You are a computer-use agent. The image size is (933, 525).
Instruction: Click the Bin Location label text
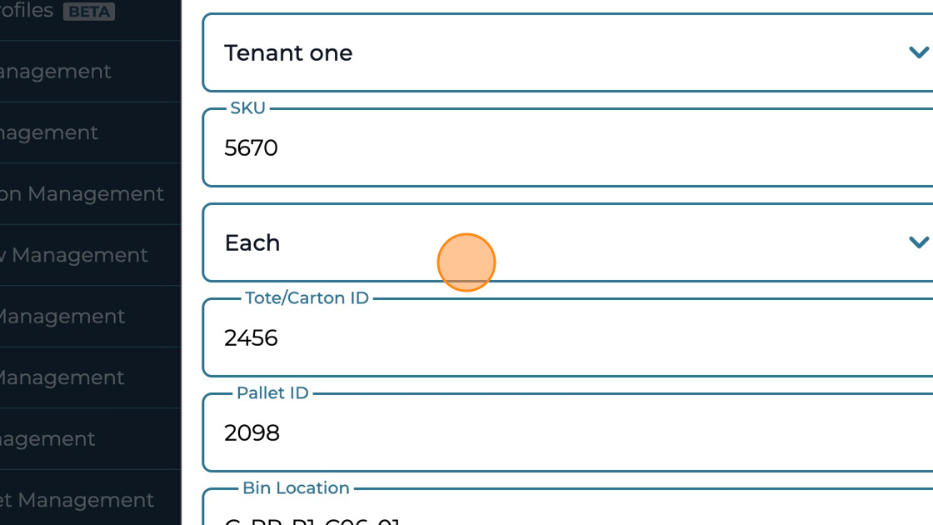(x=296, y=488)
